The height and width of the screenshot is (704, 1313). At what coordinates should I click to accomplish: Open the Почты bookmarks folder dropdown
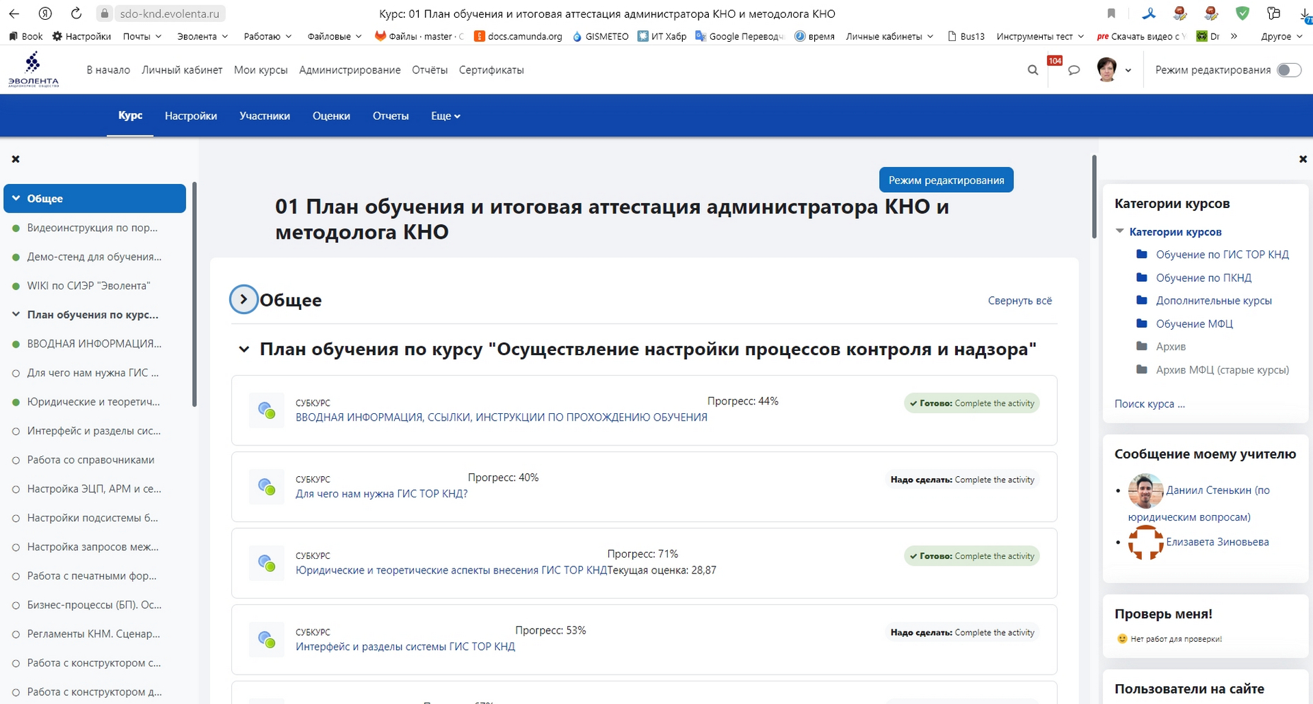tap(142, 36)
